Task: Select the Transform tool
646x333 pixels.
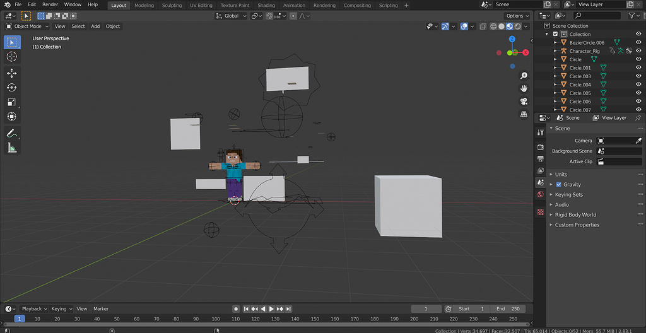Action: coord(12,117)
